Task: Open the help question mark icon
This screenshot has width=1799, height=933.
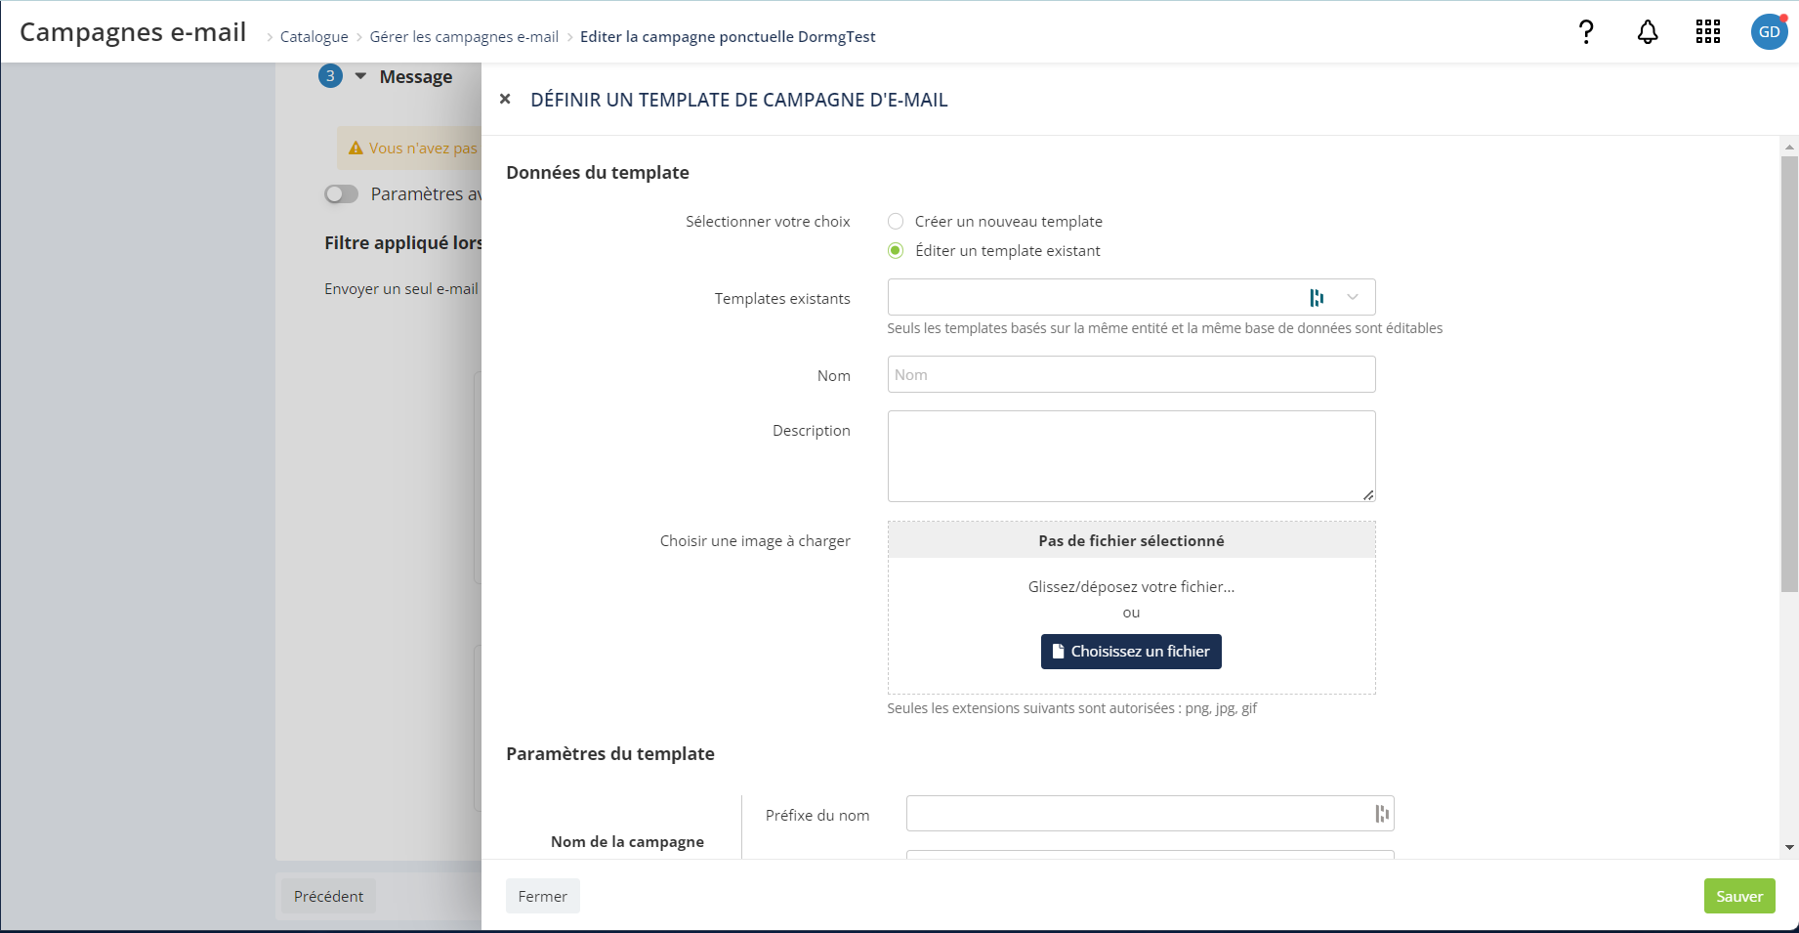Action: pyautogui.click(x=1586, y=32)
